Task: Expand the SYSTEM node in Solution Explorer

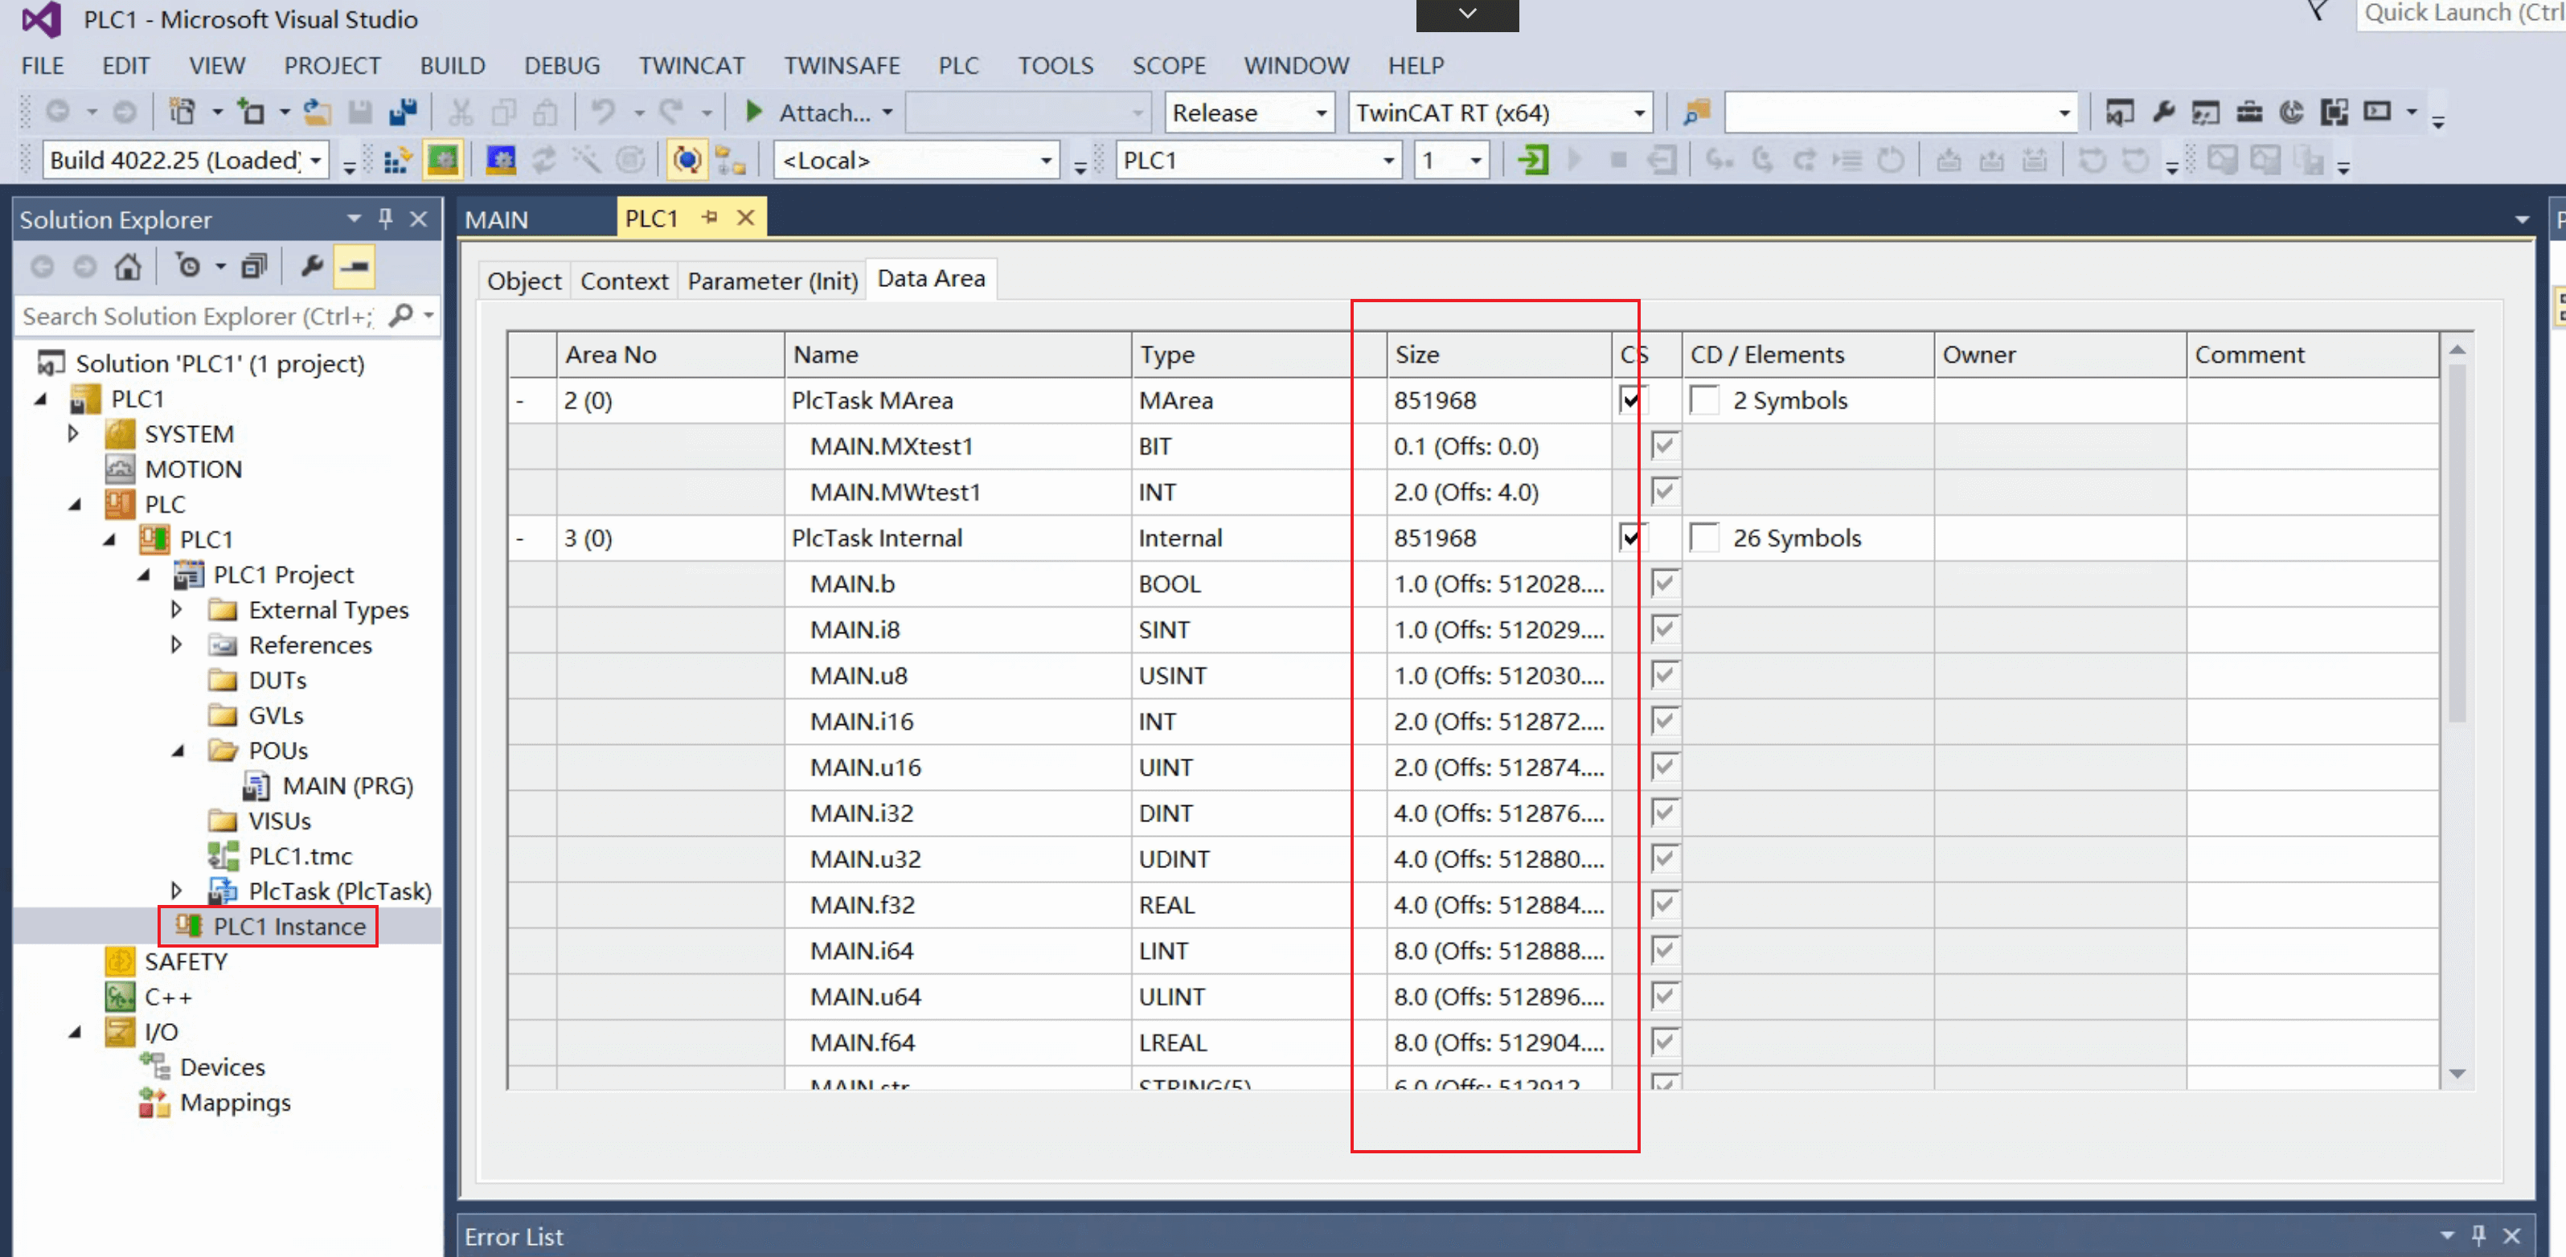Action: pos(72,433)
